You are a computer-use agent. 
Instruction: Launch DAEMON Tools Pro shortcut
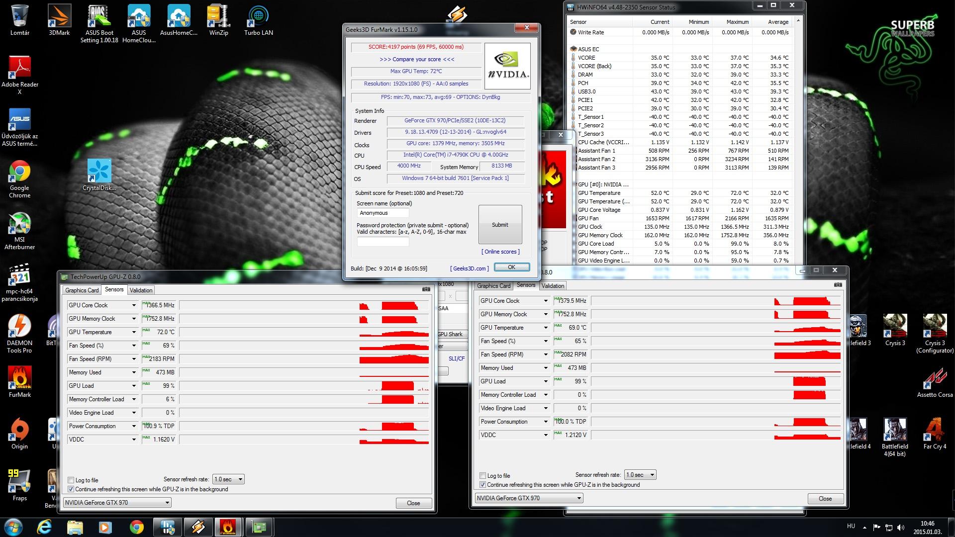pyautogui.click(x=20, y=334)
